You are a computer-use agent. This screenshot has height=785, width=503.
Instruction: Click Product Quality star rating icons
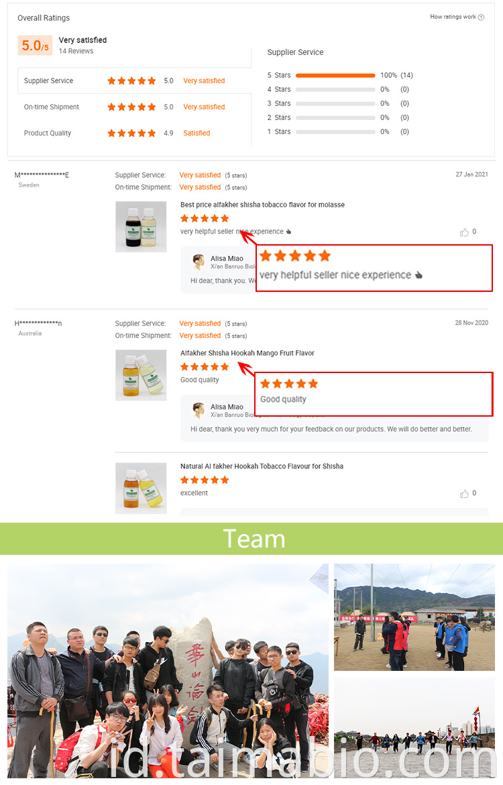[x=131, y=133]
